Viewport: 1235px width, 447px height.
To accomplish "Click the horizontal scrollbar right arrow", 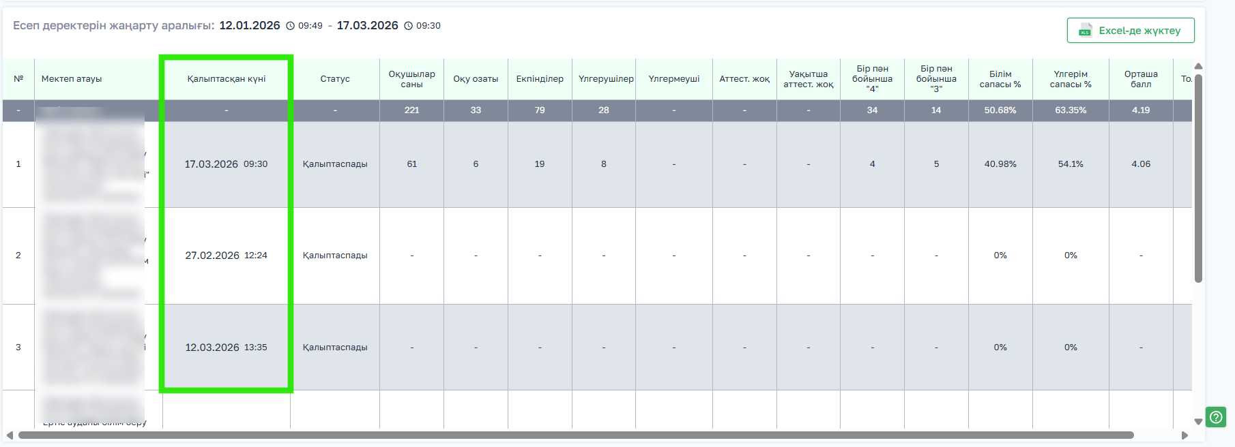I will (x=1185, y=435).
